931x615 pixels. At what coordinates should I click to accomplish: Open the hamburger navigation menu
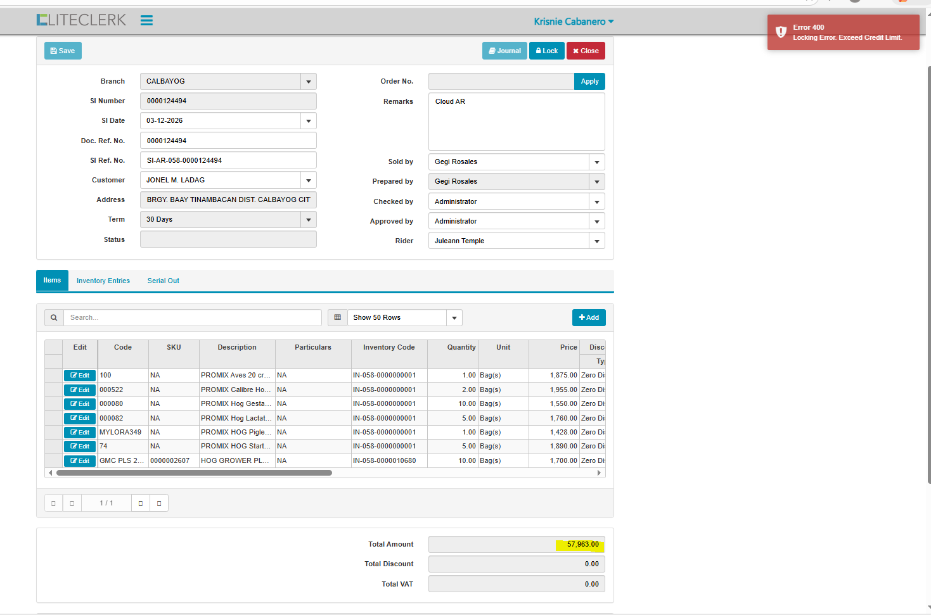tap(146, 20)
